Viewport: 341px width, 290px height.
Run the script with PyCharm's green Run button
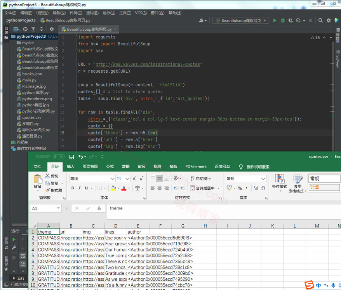pos(275,21)
